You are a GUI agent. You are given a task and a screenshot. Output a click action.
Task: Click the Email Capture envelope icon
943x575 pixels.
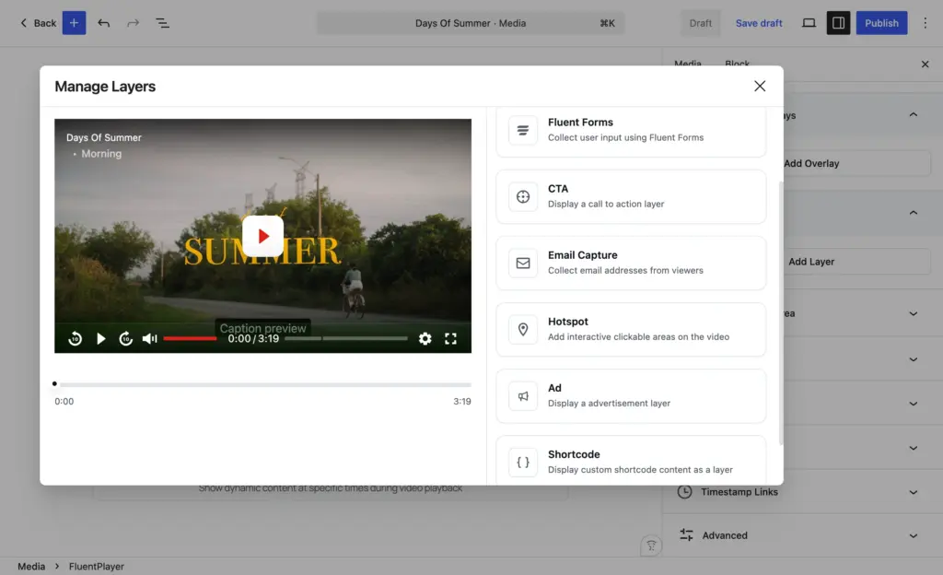pos(523,263)
